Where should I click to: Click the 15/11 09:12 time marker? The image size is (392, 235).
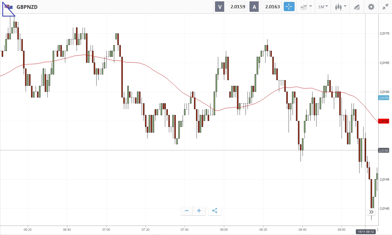pos(366,232)
